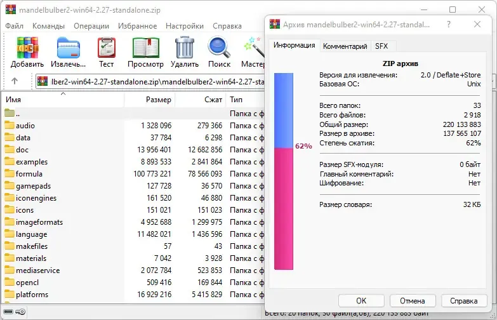The image size is (497, 320).
Task: Click the Отмена button
Action: tap(413, 301)
